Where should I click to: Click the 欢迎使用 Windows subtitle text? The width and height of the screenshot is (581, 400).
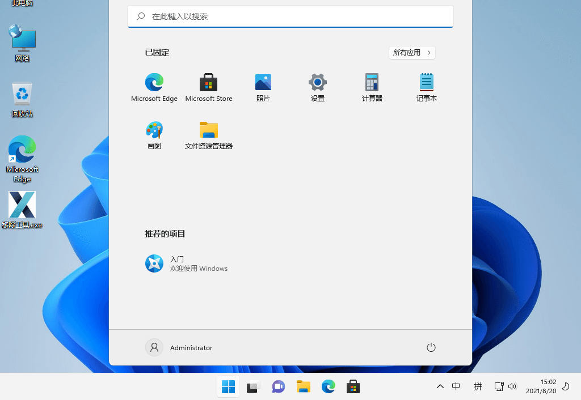(x=199, y=269)
